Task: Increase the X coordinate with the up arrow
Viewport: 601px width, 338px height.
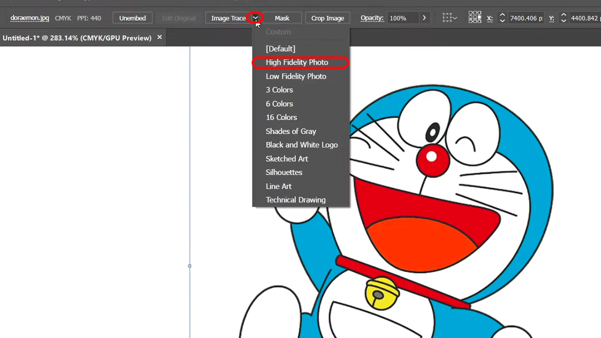Action: click(x=502, y=15)
